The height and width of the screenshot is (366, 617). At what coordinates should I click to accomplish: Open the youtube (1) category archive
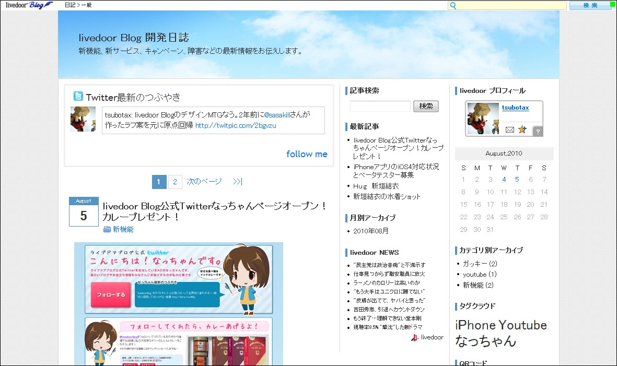point(480,275)
